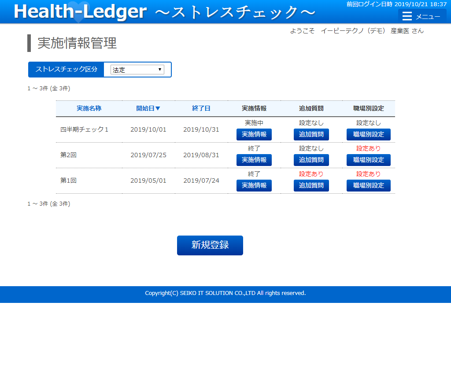This screenshot has height=387, width=451.
Task: View 追加質問 for 第1回
Action: (311, 185)
